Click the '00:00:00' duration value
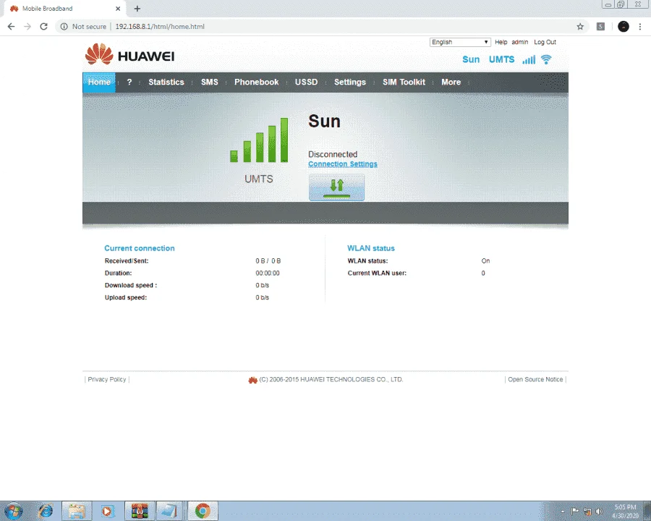Viewport: 651px width, 521px height. click(x=268, y=273)
